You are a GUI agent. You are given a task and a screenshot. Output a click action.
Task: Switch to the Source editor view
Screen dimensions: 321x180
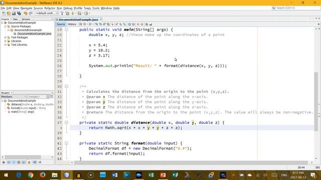click(61, 24)
